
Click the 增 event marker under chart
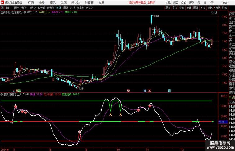pos(128,91)
